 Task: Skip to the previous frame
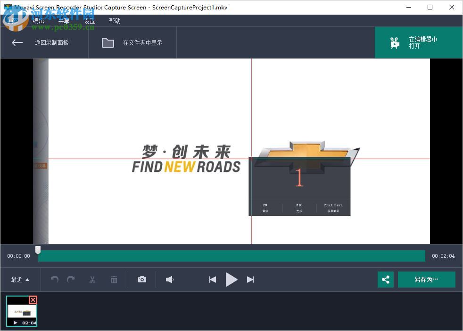(x=212, y=280)
